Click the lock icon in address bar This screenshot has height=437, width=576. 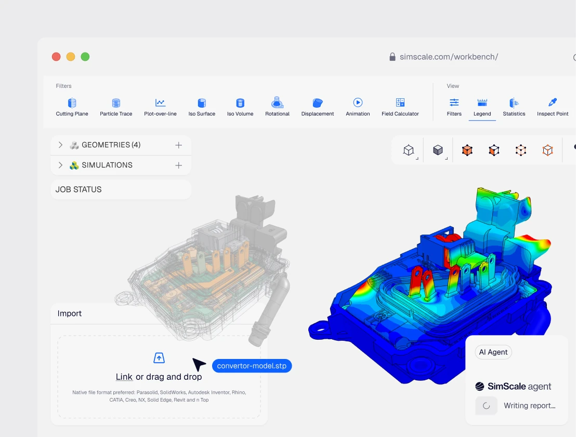392,57
